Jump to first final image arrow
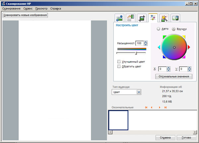Viewport: 199px width, 143px height. point(146,107)
